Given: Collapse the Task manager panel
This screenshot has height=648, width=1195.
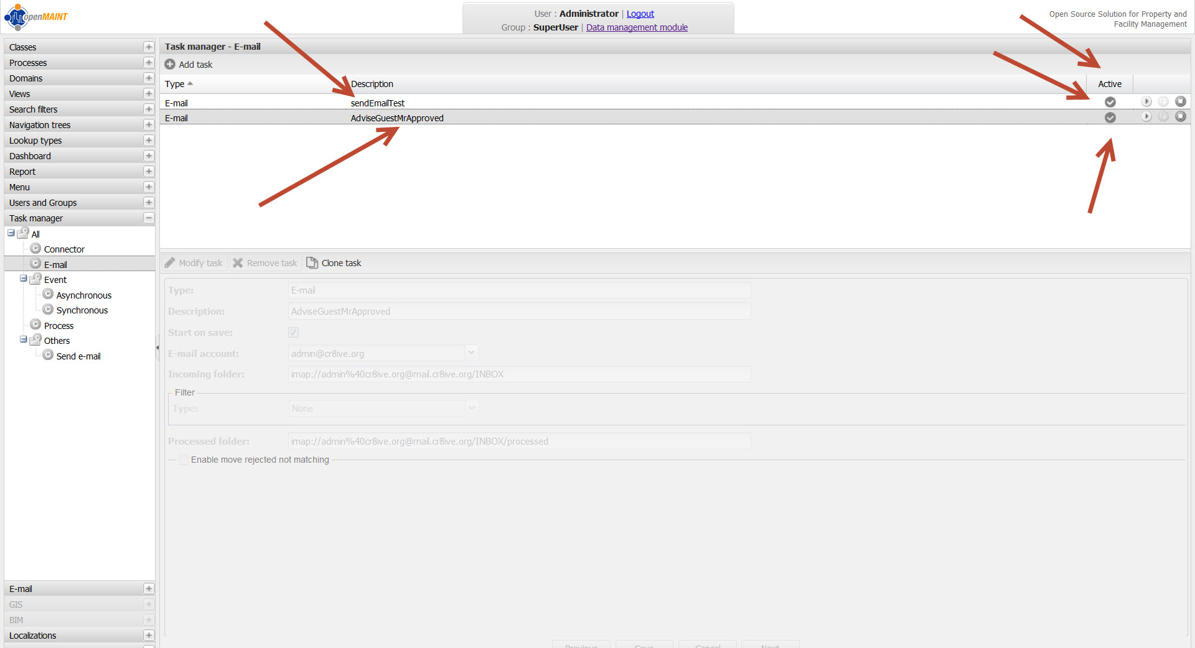Looking at the screenshot, I should point(148,218).
